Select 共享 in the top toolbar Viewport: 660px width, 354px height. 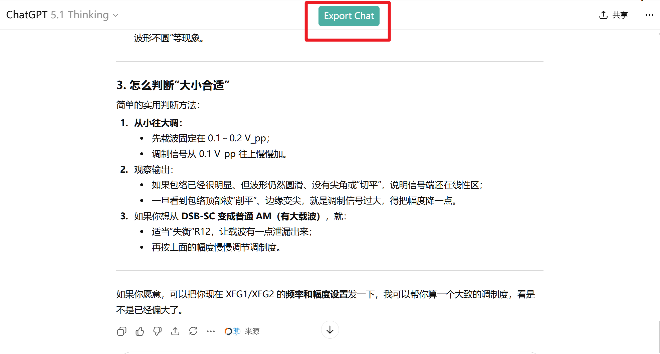[620, 15]
